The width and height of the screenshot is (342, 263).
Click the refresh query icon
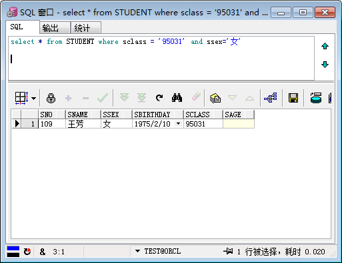coord(159,98)
